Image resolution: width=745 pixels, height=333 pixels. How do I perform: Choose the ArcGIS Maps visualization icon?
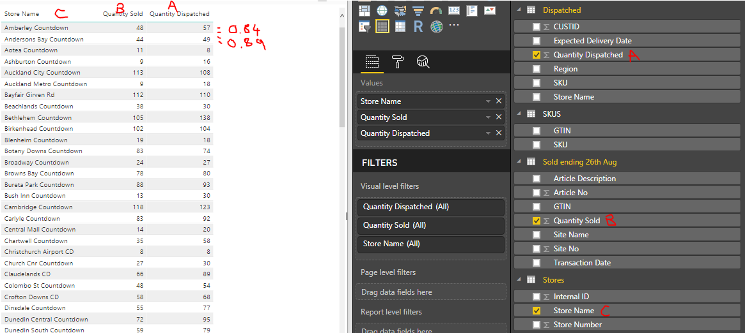click(435, 27)
